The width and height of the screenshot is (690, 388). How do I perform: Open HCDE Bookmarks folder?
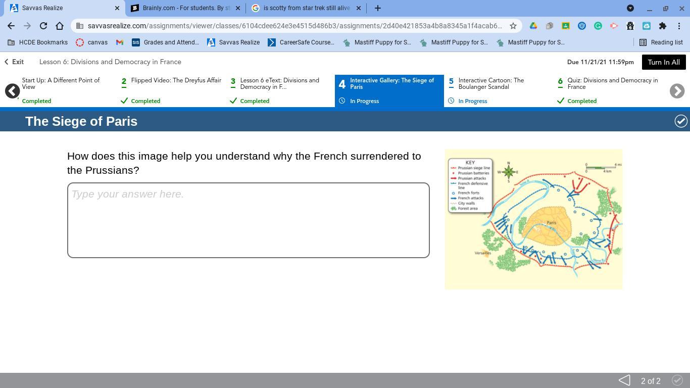[x=37, y=42]
